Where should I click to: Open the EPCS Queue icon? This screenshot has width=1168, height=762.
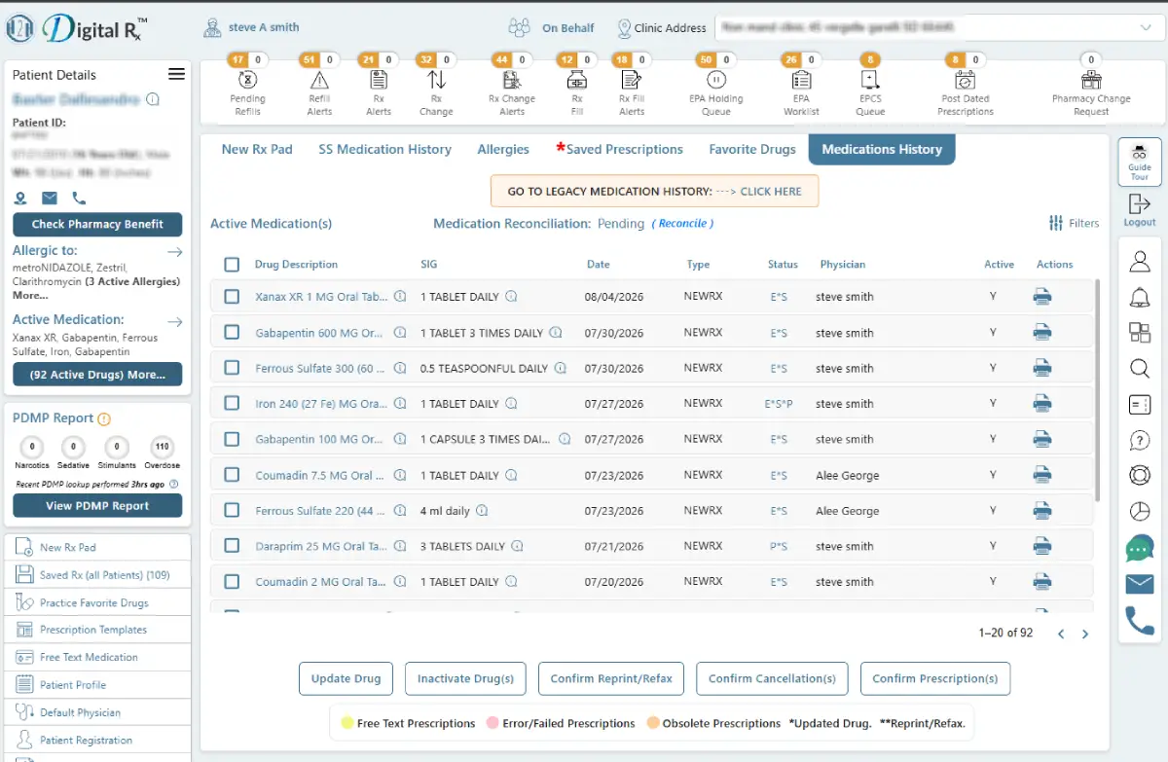tap(870, 81)
